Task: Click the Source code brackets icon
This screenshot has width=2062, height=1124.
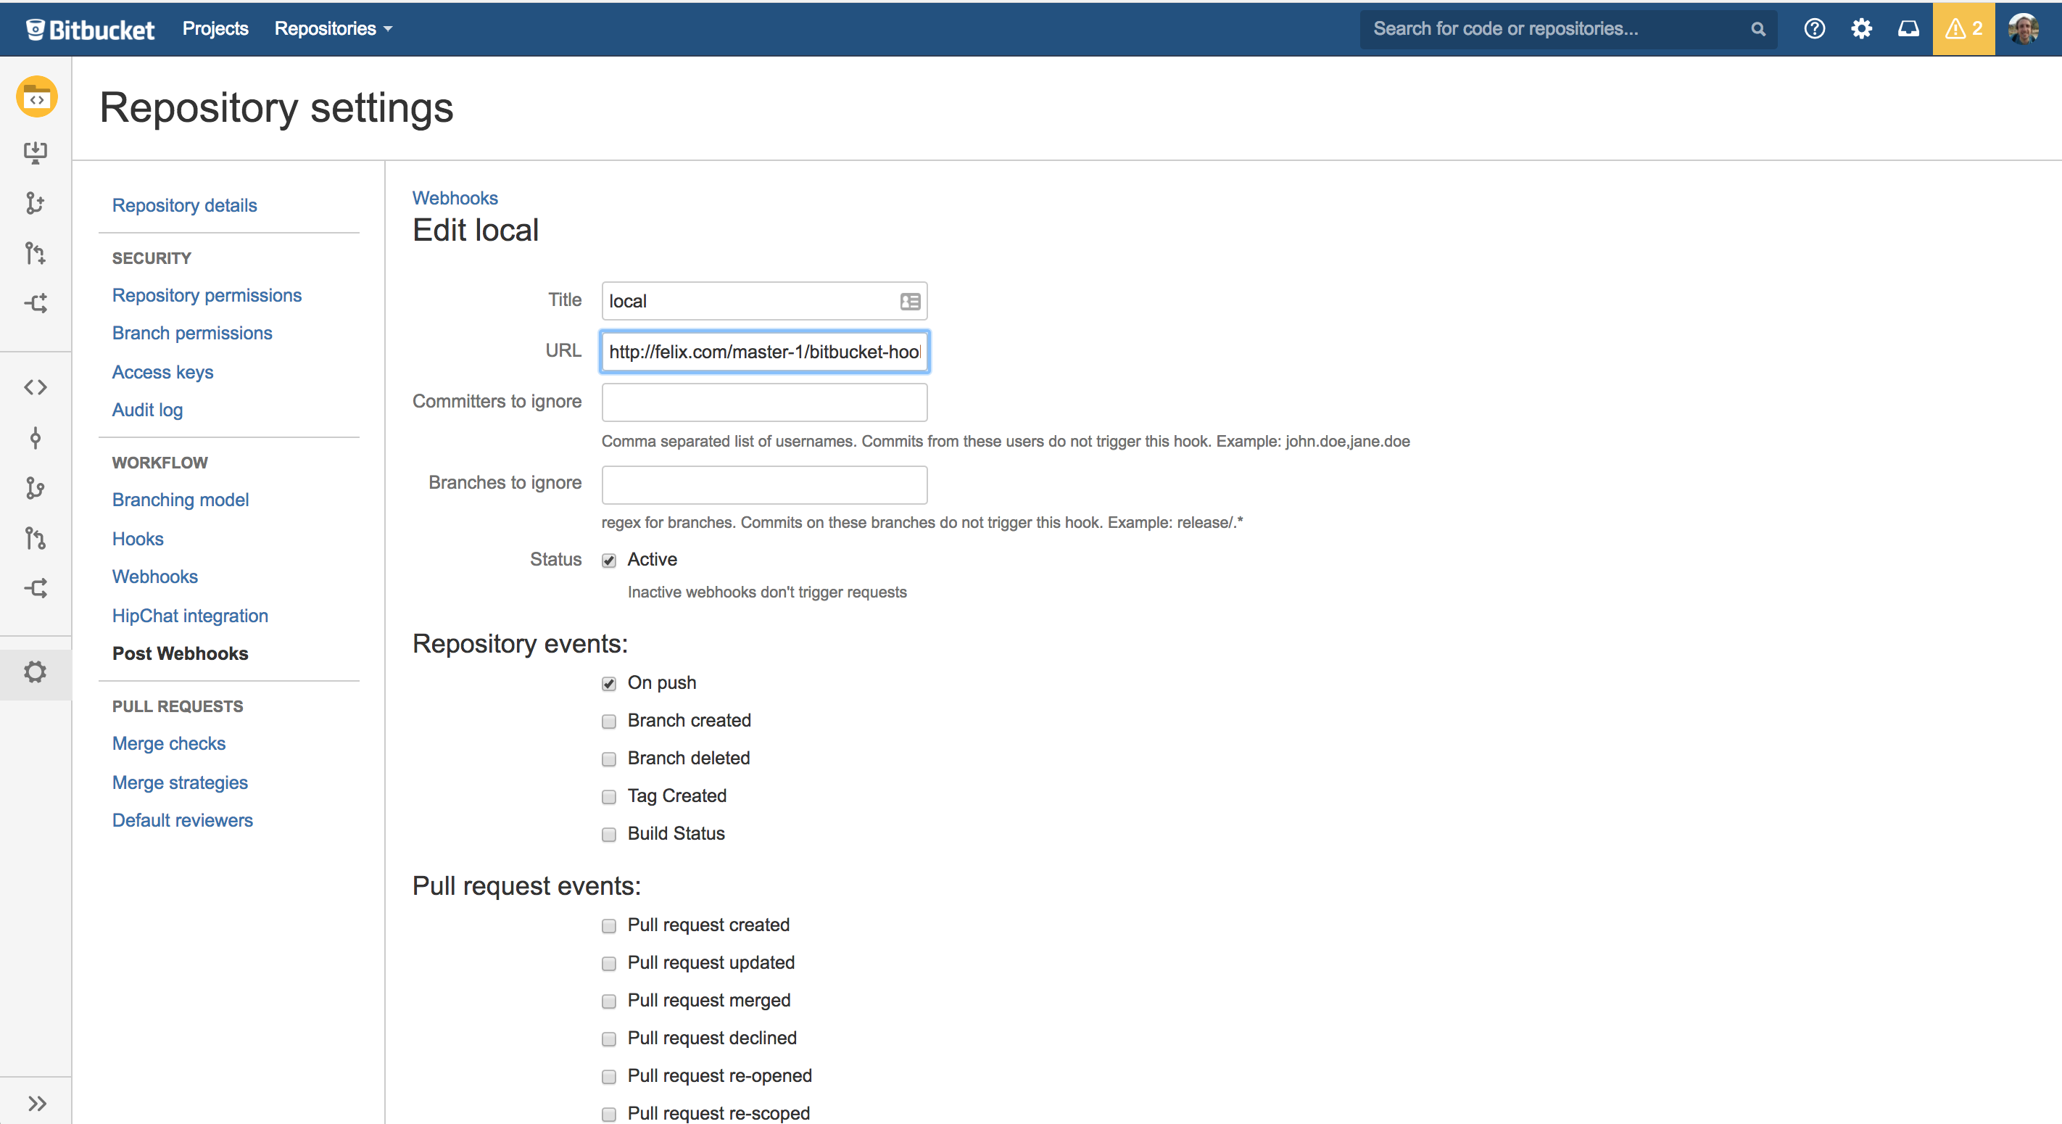Action: pos(36,387)
